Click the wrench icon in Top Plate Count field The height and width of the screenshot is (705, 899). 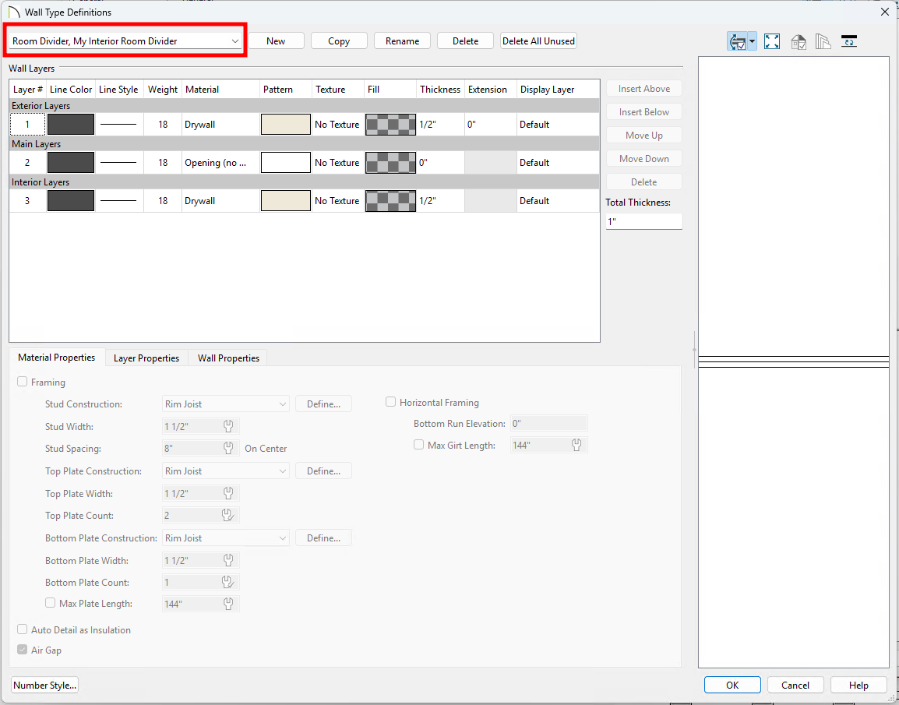(229, 516)
